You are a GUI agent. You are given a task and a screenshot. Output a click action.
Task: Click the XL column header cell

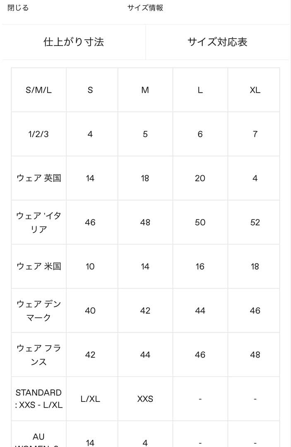255,90
